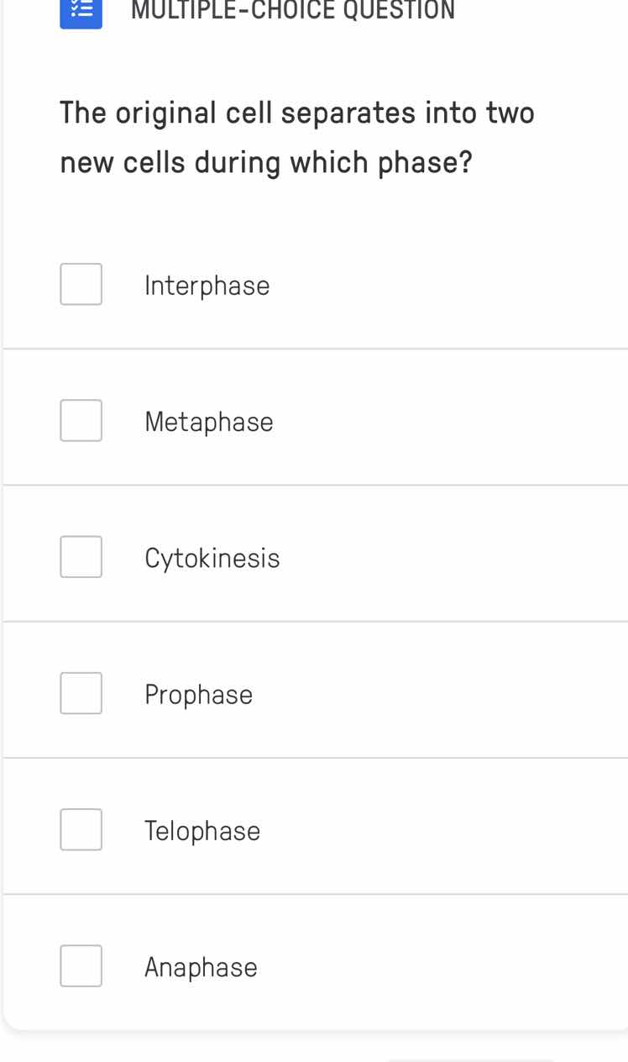Click the Interphase answer label text
This screenshot has width=628, height=1062.
click(x=207, y=286)
